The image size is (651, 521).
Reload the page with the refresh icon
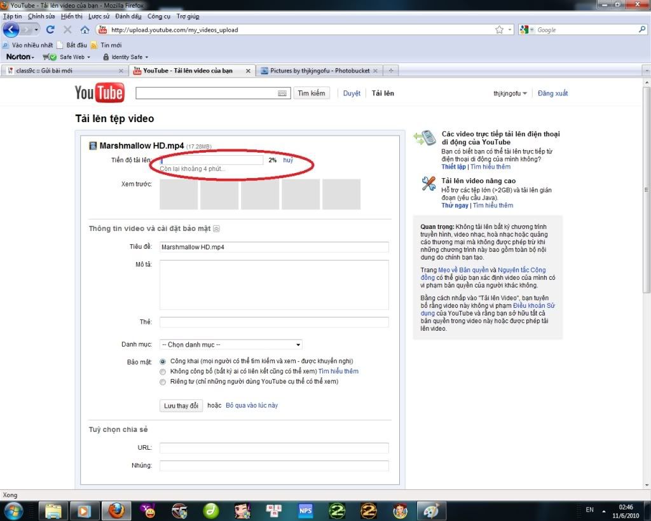tap(50, 30)
